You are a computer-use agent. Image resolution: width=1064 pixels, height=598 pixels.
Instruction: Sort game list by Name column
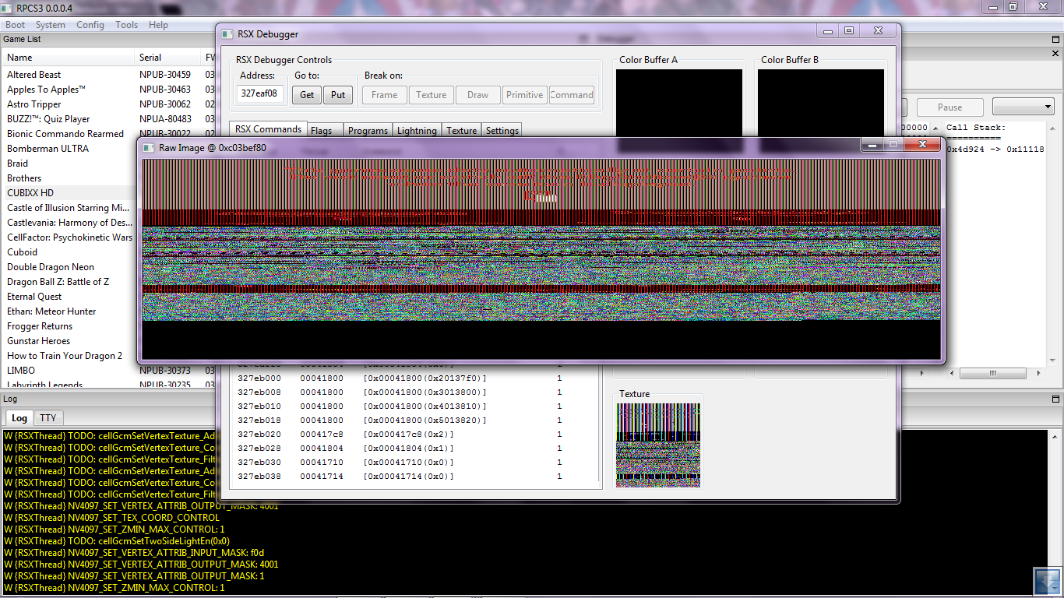coord(69,58)
